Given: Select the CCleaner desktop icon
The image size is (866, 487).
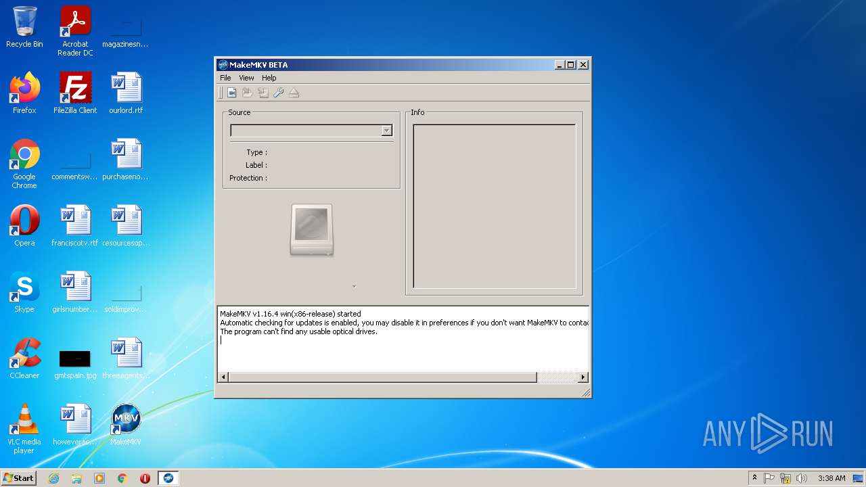Looking at the screenshot, I should 24,358.
